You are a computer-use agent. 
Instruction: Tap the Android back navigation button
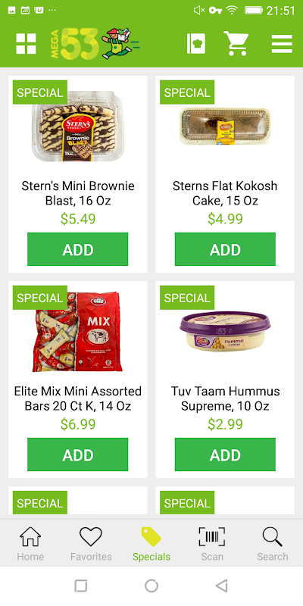pos(222,586)
